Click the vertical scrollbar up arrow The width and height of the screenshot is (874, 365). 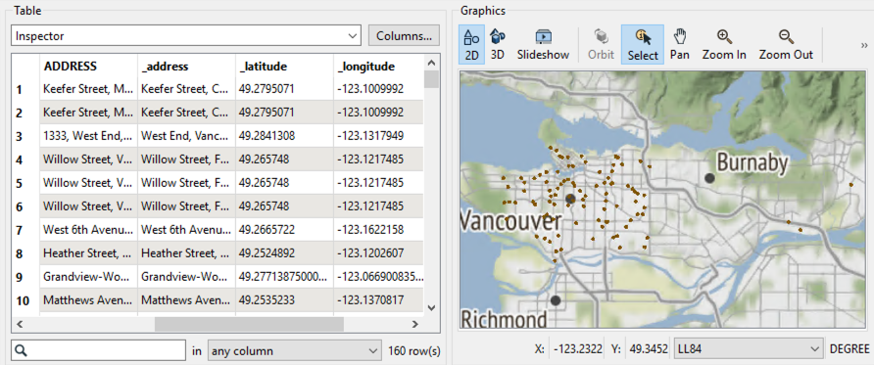click(x=431, y=63)
